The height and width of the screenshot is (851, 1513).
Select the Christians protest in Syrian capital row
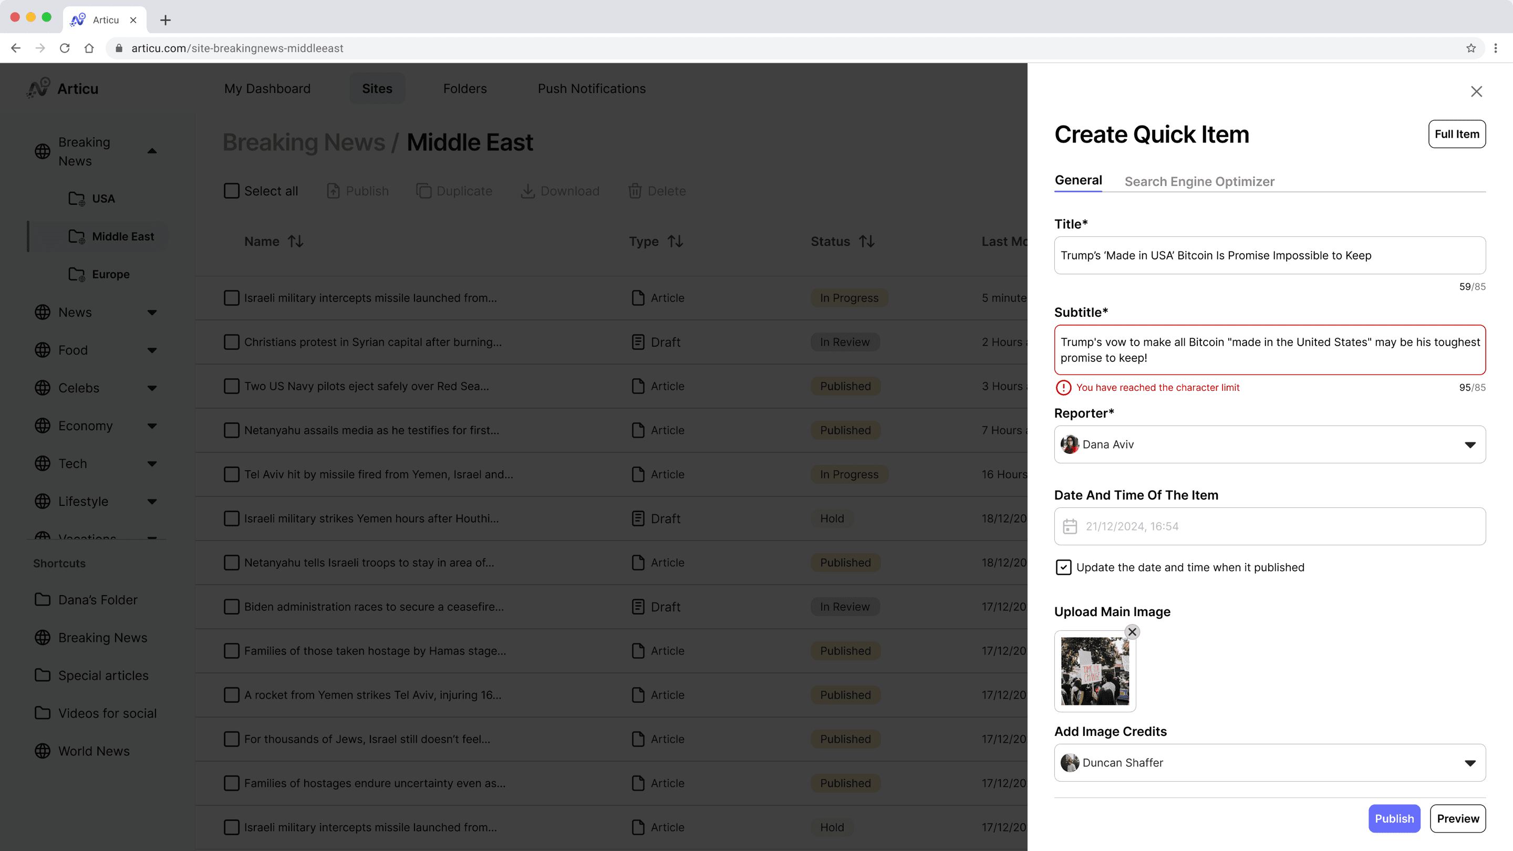(x=231, y=342)
